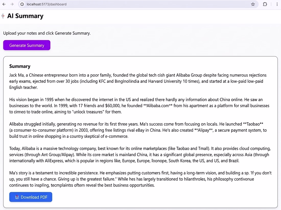Viewport: 281px width, 210px height.
Task: Click the '**Alipay**' text in the summary
Action: (x=204, y=130)
